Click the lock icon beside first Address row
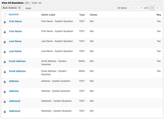This screenshot has width=164, height=119. click(5, 82)
